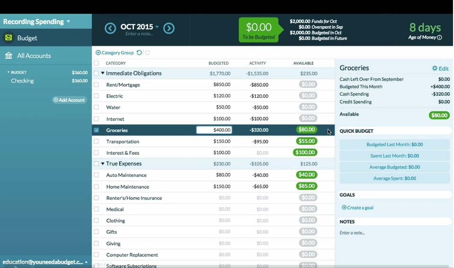Select the Medical category row name

click(x=115, y=209)
